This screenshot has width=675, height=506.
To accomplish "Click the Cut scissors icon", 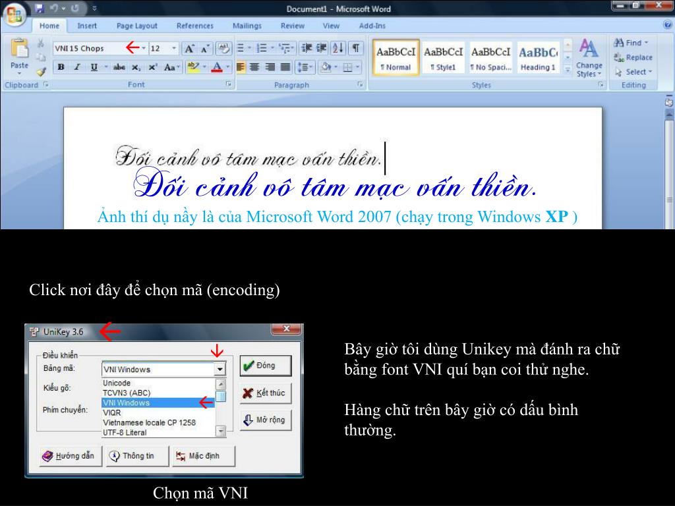I will coord(40,43).
